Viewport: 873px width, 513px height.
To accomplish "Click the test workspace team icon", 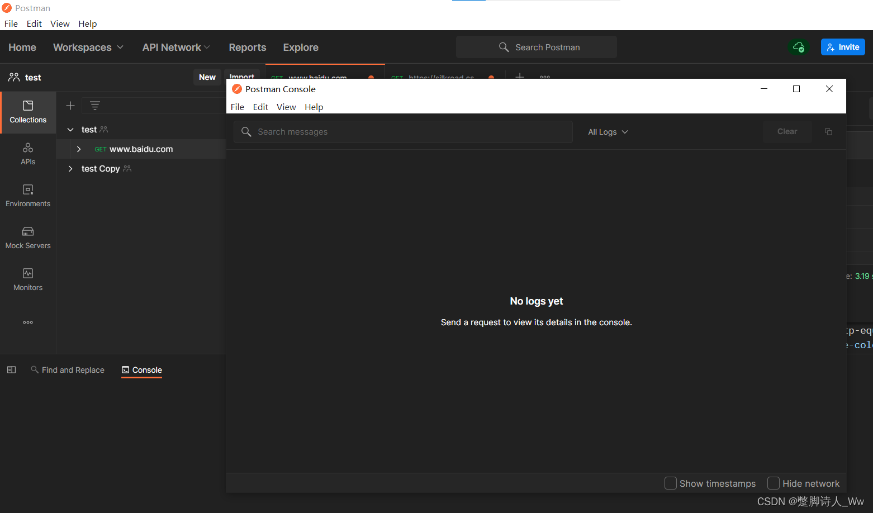I will coord(14,77).
